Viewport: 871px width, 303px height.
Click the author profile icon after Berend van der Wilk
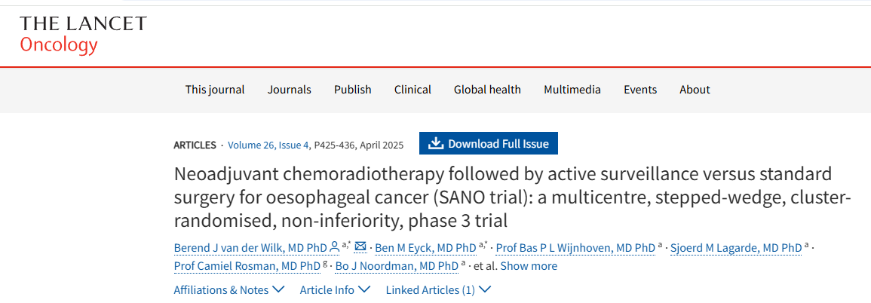point(335,246)
